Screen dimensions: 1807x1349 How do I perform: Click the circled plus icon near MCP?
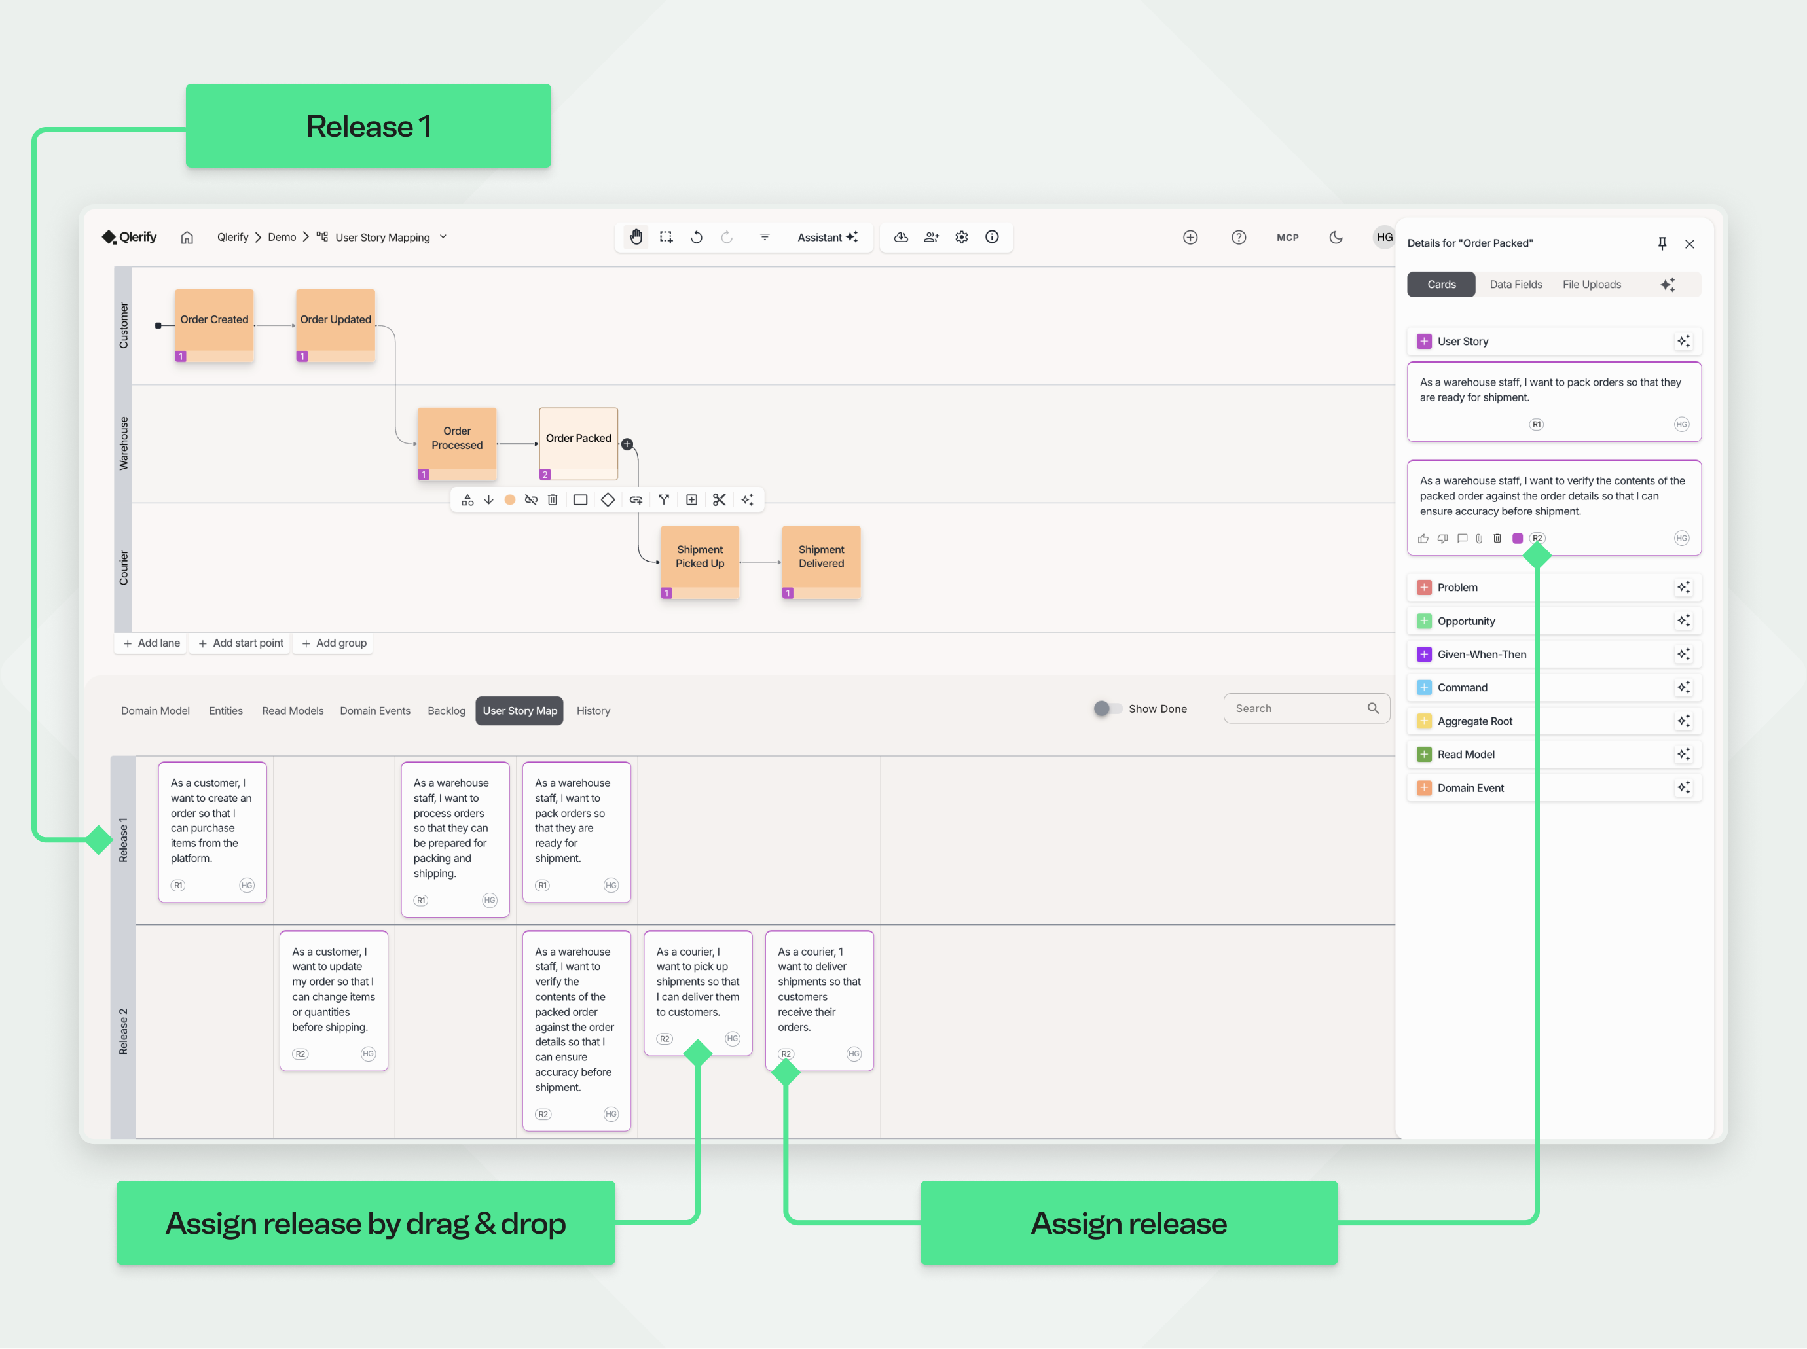tap(1190, 237)
